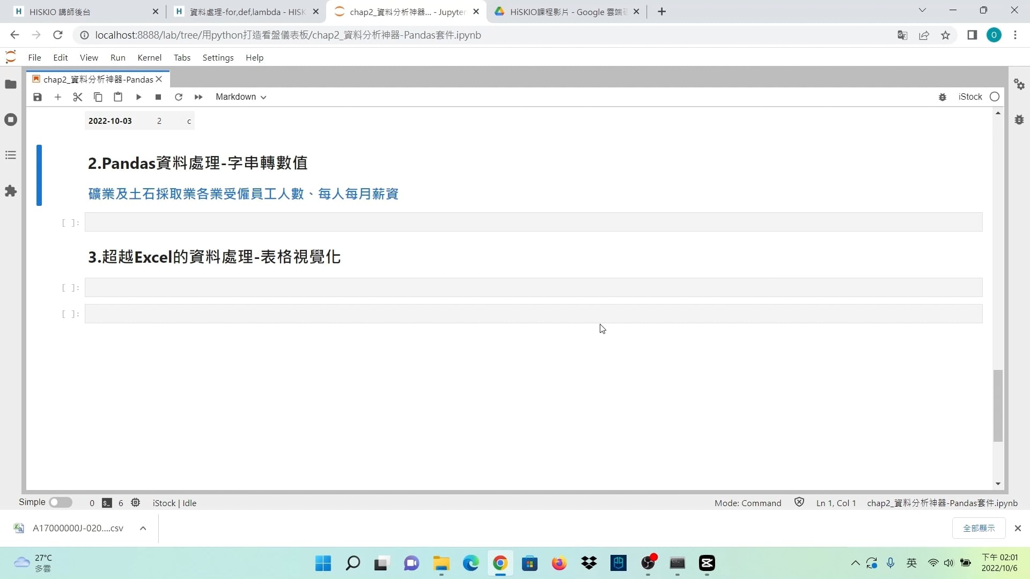Save notebook with the floppy disk icon

[x=37, y=97]
